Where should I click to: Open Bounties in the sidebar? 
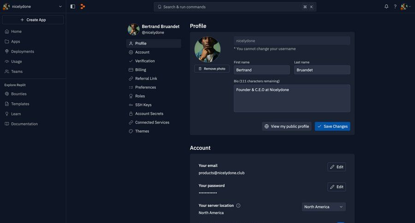[x=19, y=94]
